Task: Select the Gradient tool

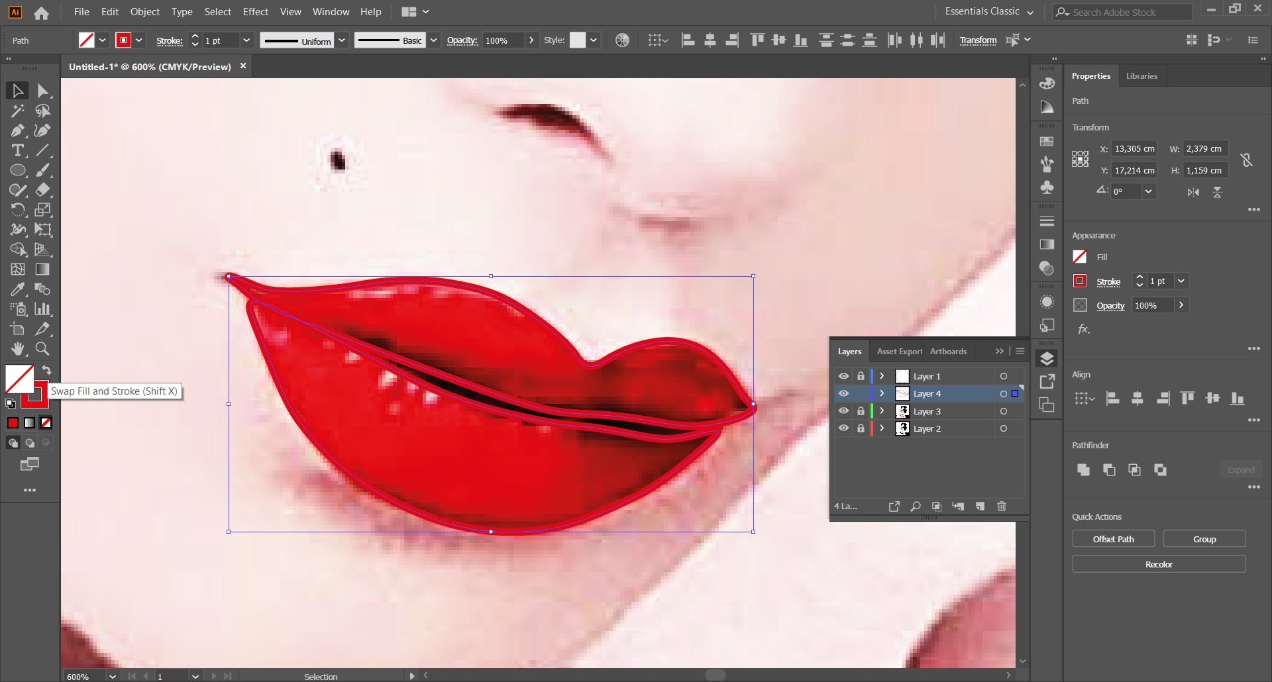Action: 43,269
